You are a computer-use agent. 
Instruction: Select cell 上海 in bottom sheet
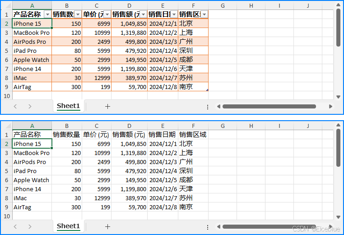[x=193, y=153]
